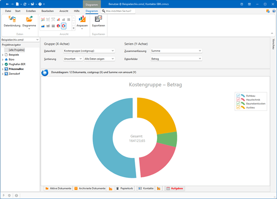The width and height of the screenshot is (277, 199).
Task: Toggle the Baunebenkosten legend checkbox
Action: coord(238,103)
